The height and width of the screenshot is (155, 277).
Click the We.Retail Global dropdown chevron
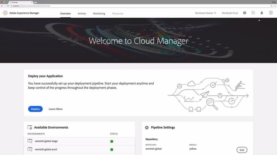(x=215, y=13)
